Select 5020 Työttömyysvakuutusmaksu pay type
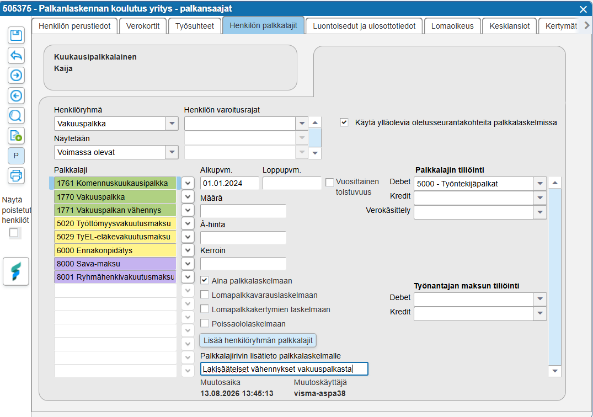Screen dimensions: 593x417 (x=115, y=223)
